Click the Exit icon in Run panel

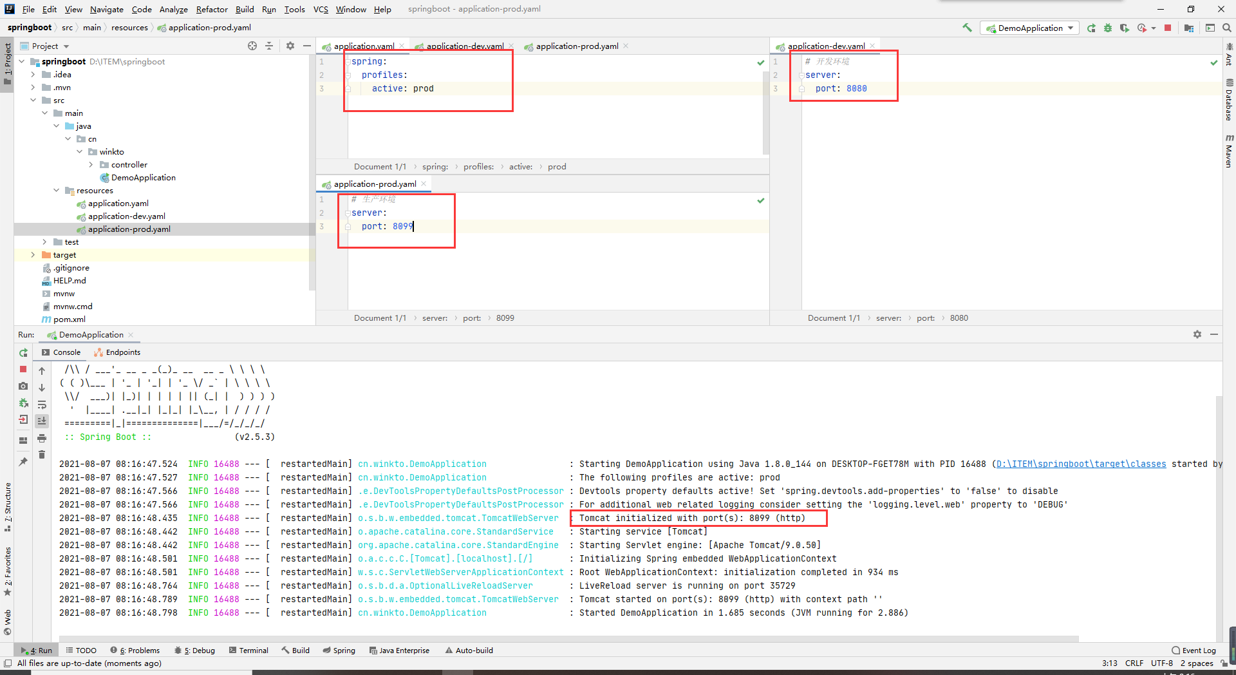click(x=23, y=419)
